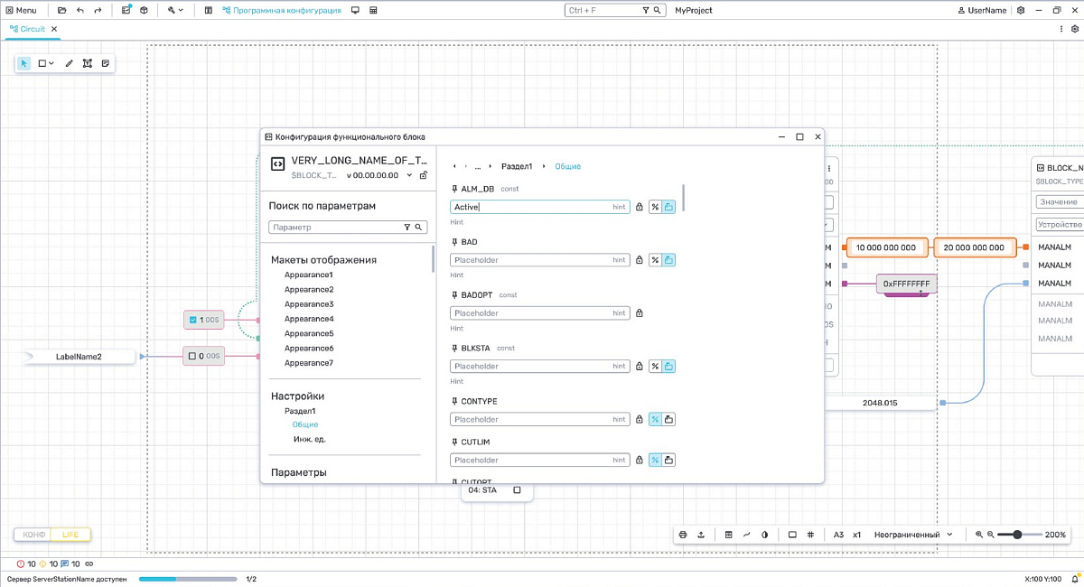The width and height of the screenshot is (1084, 587).
Task: Check the '0 OOS' checkbox
Action: click(x=192, y=357)
